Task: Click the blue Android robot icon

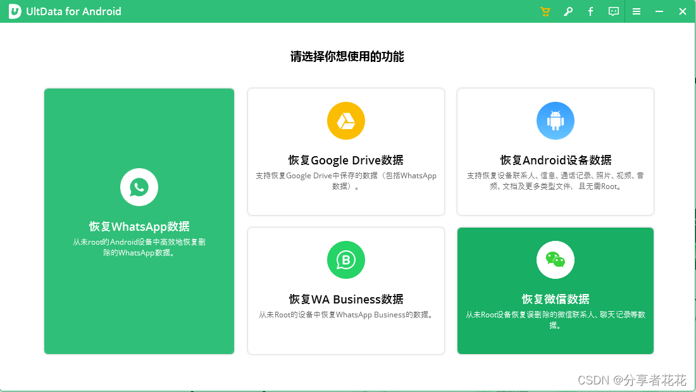Action: [556, 121]
